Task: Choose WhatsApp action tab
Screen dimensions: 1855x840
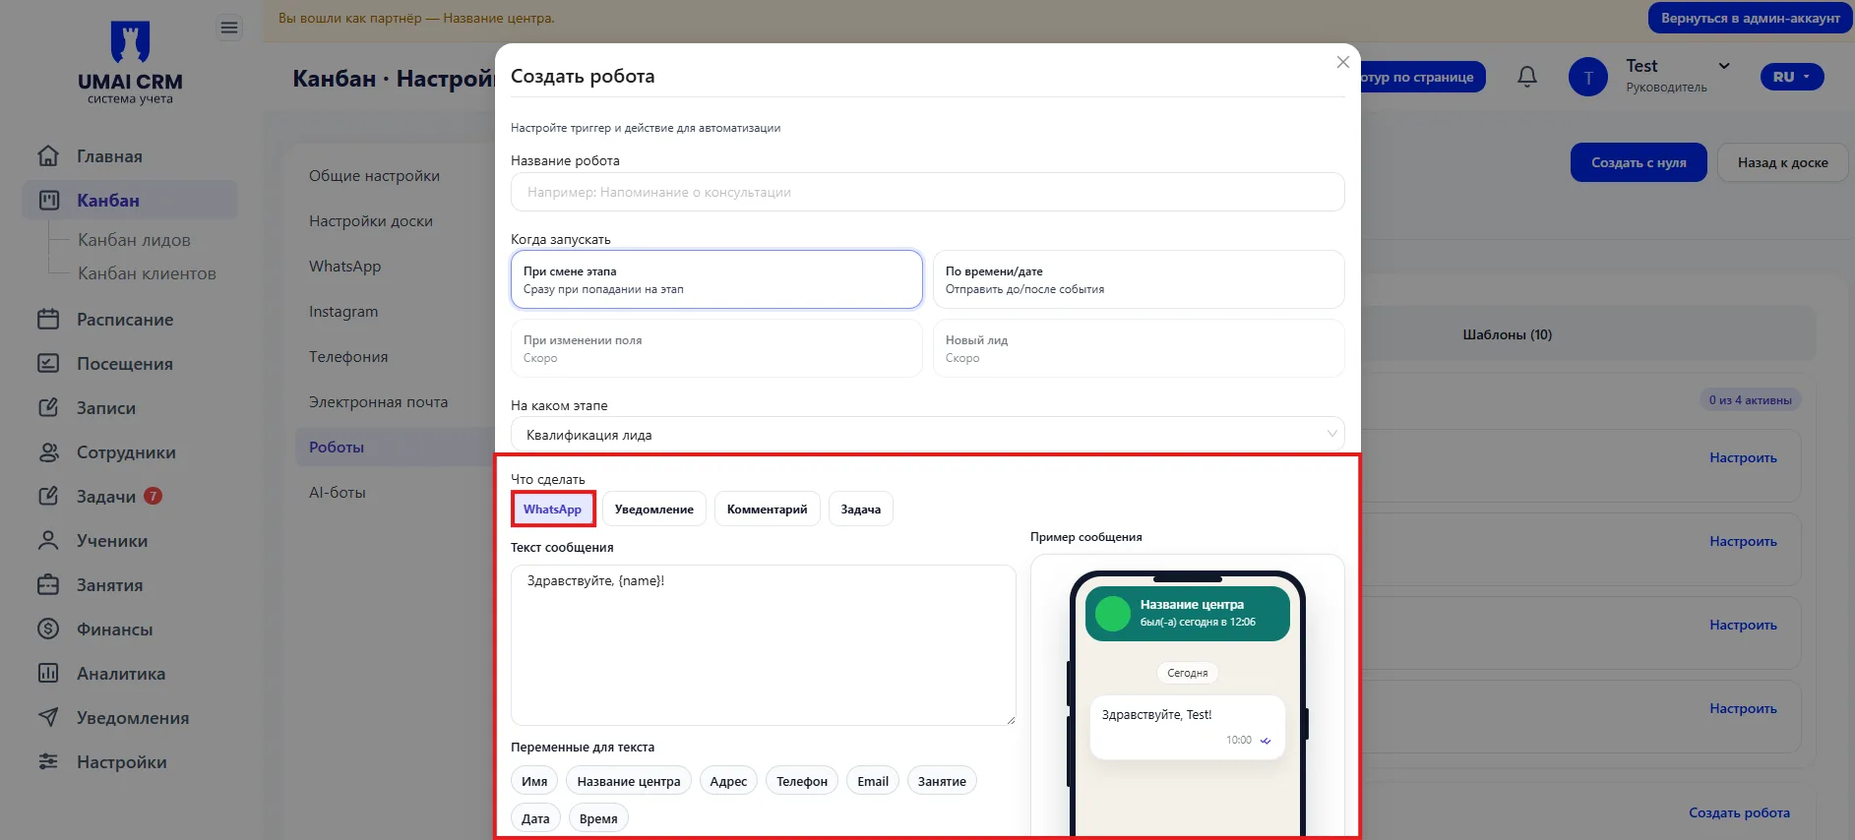Action: point(553,510)
